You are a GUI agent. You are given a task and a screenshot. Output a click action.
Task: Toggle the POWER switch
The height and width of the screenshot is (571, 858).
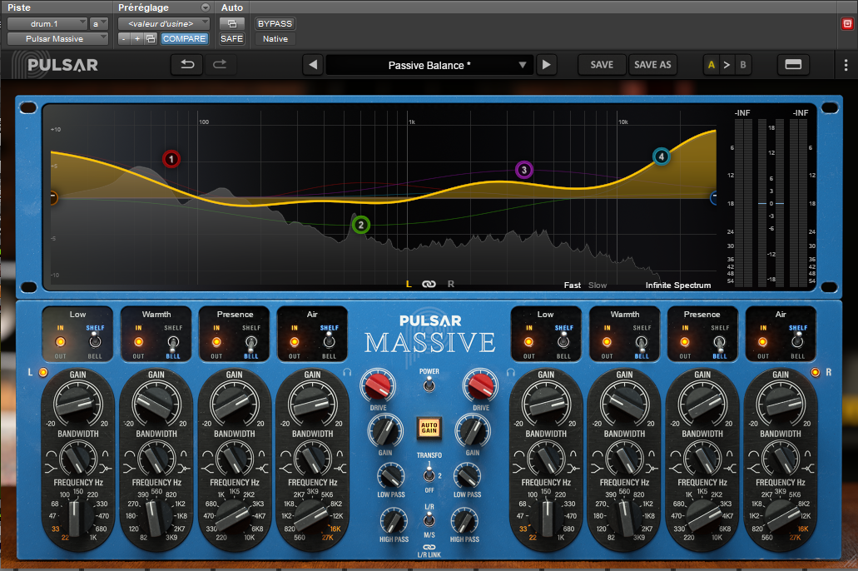pyautogui.click(x=429, y=385)
